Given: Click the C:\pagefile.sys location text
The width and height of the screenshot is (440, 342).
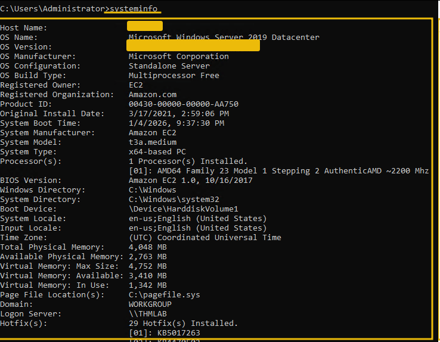Looking at the screenshot, I should point(164,295).
